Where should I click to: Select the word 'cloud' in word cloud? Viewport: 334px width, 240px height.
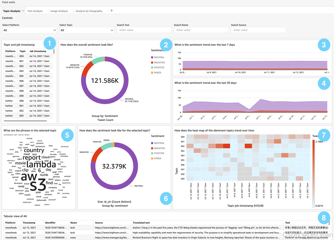[45, 157]
